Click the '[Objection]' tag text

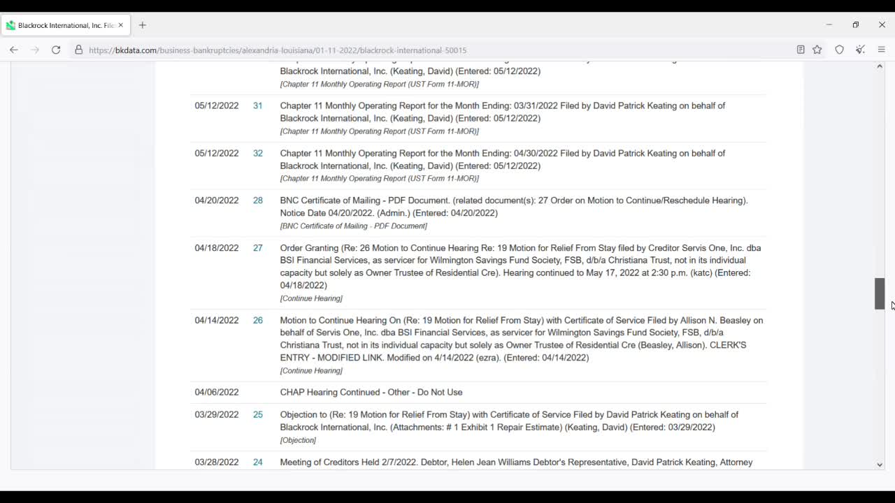pos(298,440)
